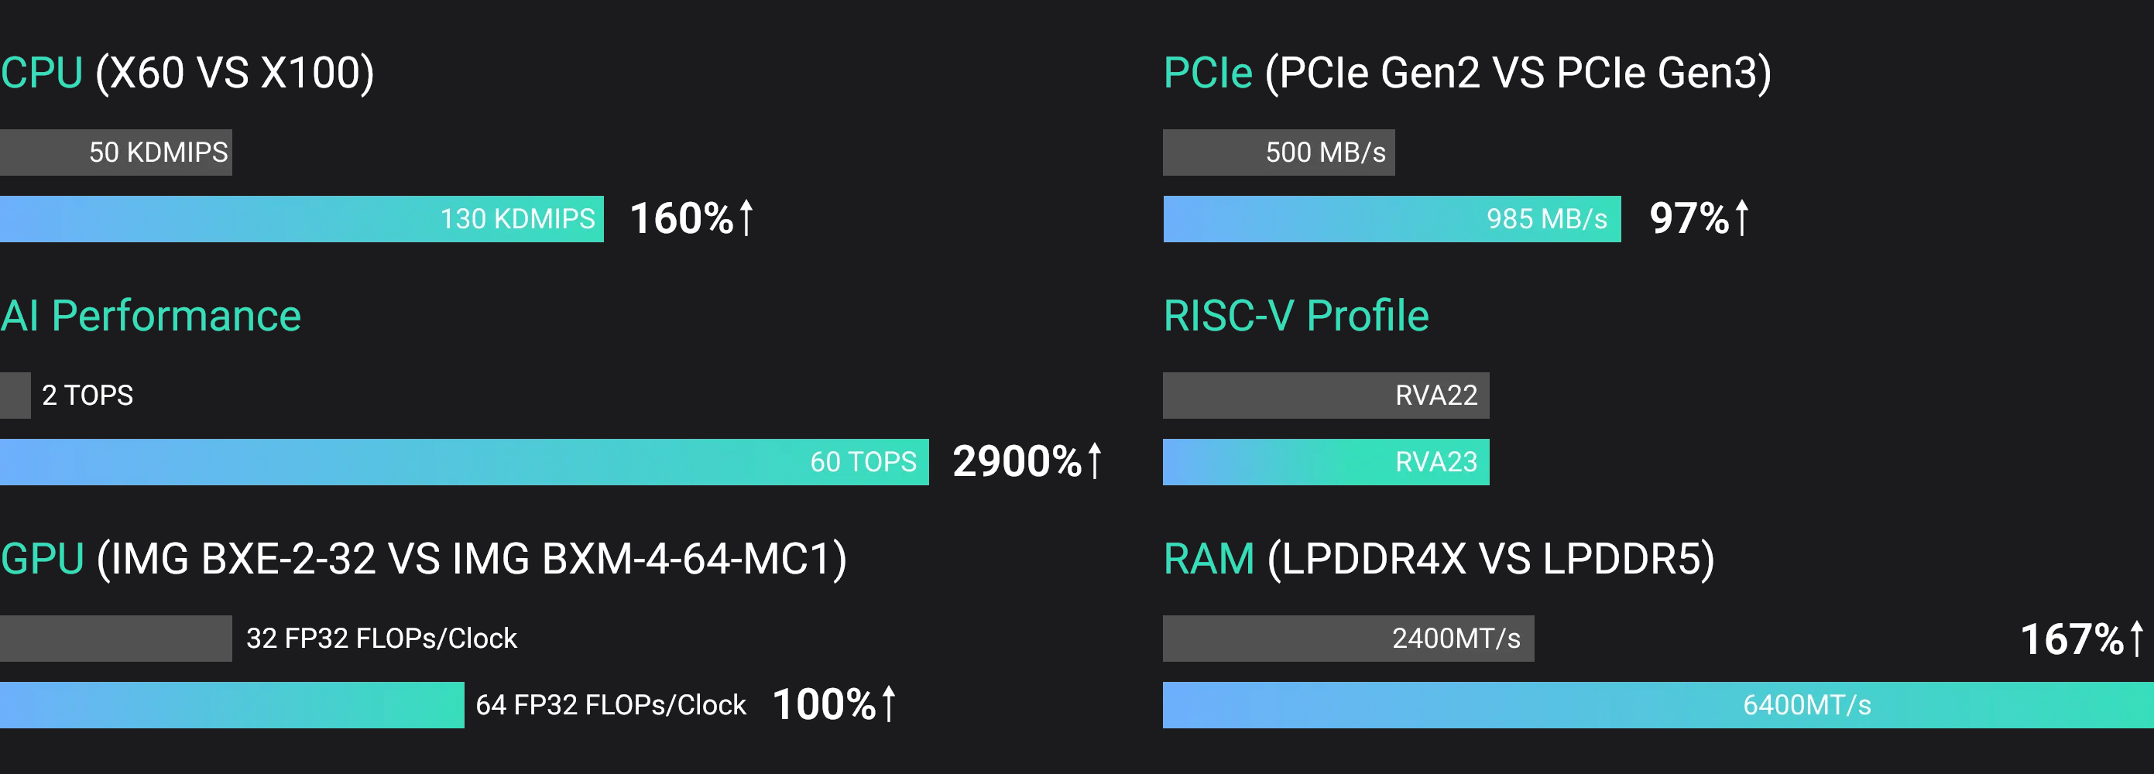Select the 130 KDMIPS gradient bar
Viewport: 2154px width, 774px height.
(301, 219)
